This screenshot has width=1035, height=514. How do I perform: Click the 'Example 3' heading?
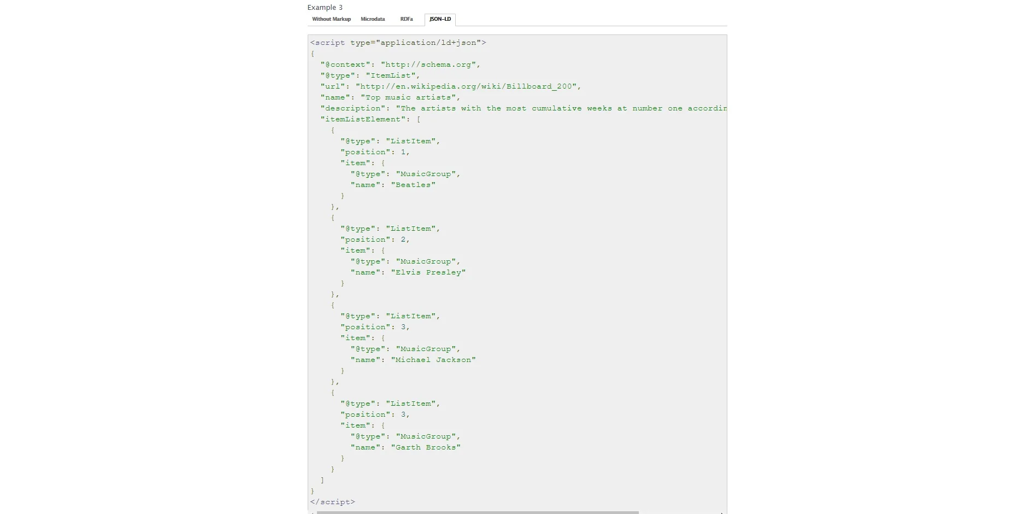325,7
